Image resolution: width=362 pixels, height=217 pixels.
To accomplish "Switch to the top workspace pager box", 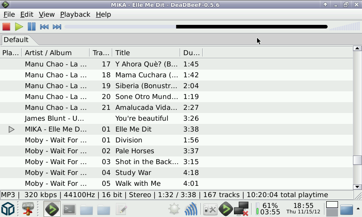I will pos(332,205).
